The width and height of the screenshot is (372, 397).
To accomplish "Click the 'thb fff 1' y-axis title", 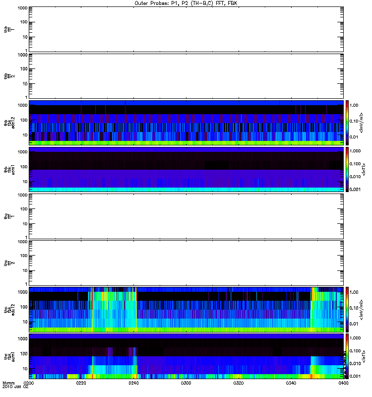I will (x=9, y=29).
